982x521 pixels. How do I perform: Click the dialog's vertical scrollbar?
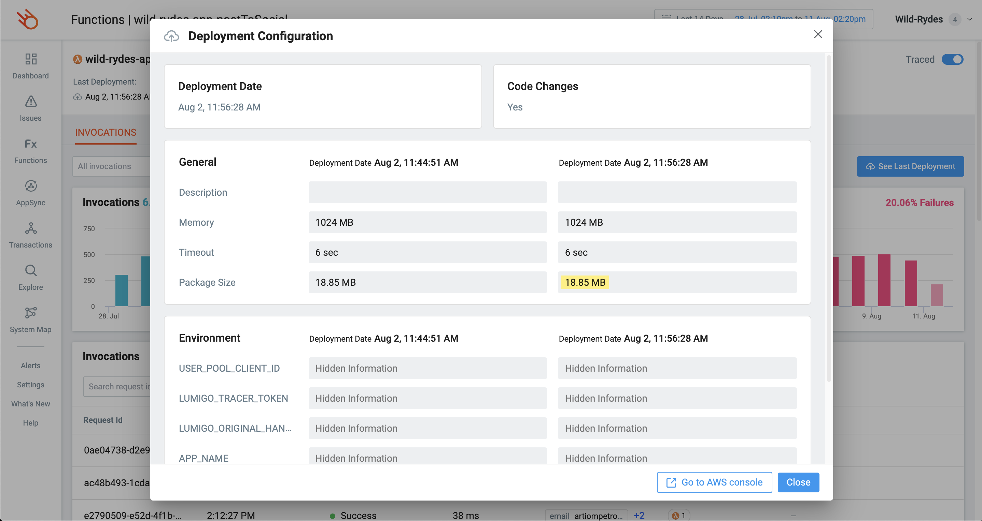828,219
